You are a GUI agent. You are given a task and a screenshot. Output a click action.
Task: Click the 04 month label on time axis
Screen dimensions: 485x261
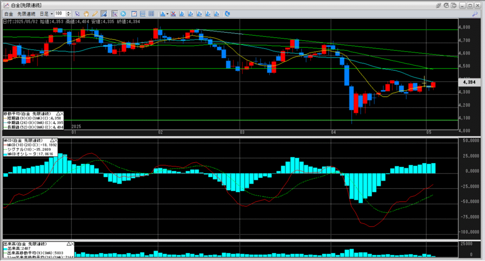333,132
